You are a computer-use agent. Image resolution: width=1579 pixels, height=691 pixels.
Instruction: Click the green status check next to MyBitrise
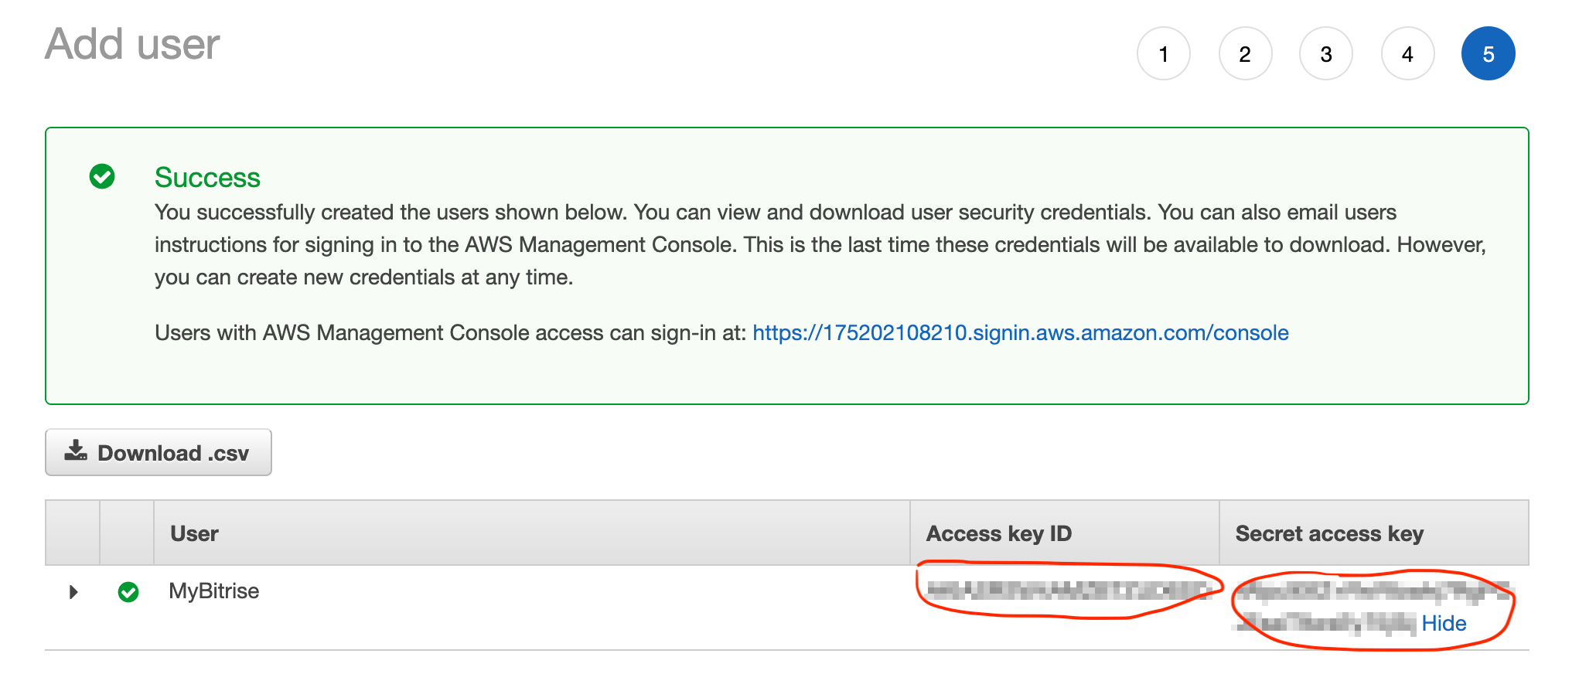click(128, 592)
